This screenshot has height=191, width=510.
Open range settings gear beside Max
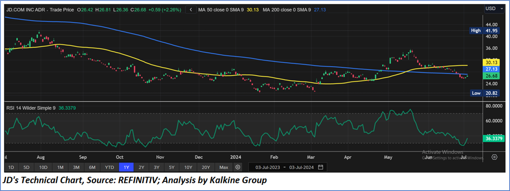click(238, 167)
